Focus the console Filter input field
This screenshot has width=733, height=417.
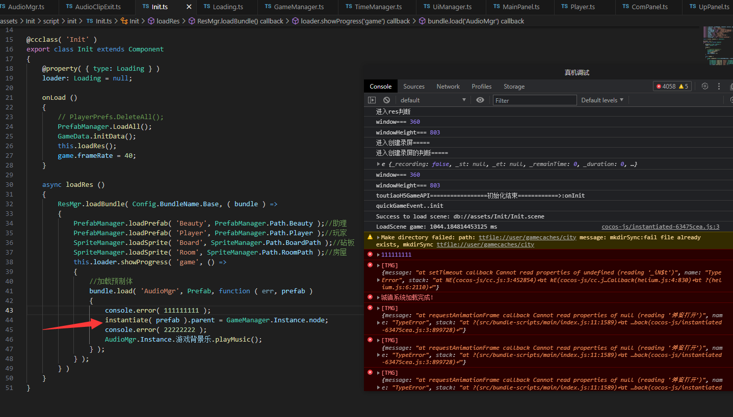point(534,100)
